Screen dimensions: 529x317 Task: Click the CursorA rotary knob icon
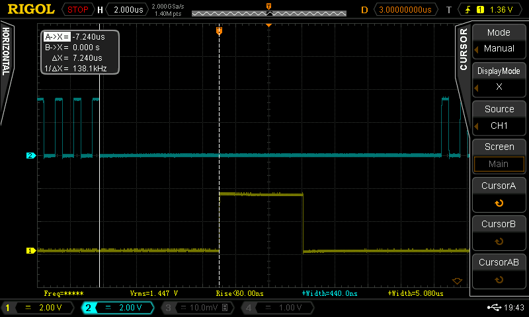[498, 203]
